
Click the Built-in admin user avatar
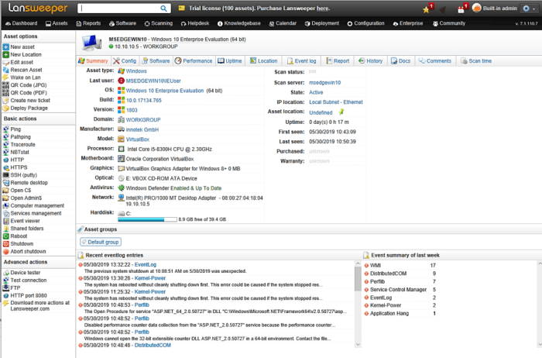point(477,8)
